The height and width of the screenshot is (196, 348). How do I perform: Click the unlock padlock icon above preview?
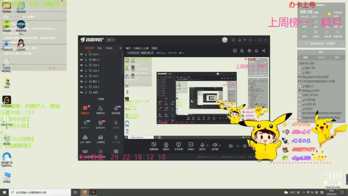(x=242, y=51)
